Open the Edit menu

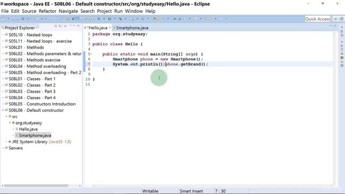click(x=15, y=11)
